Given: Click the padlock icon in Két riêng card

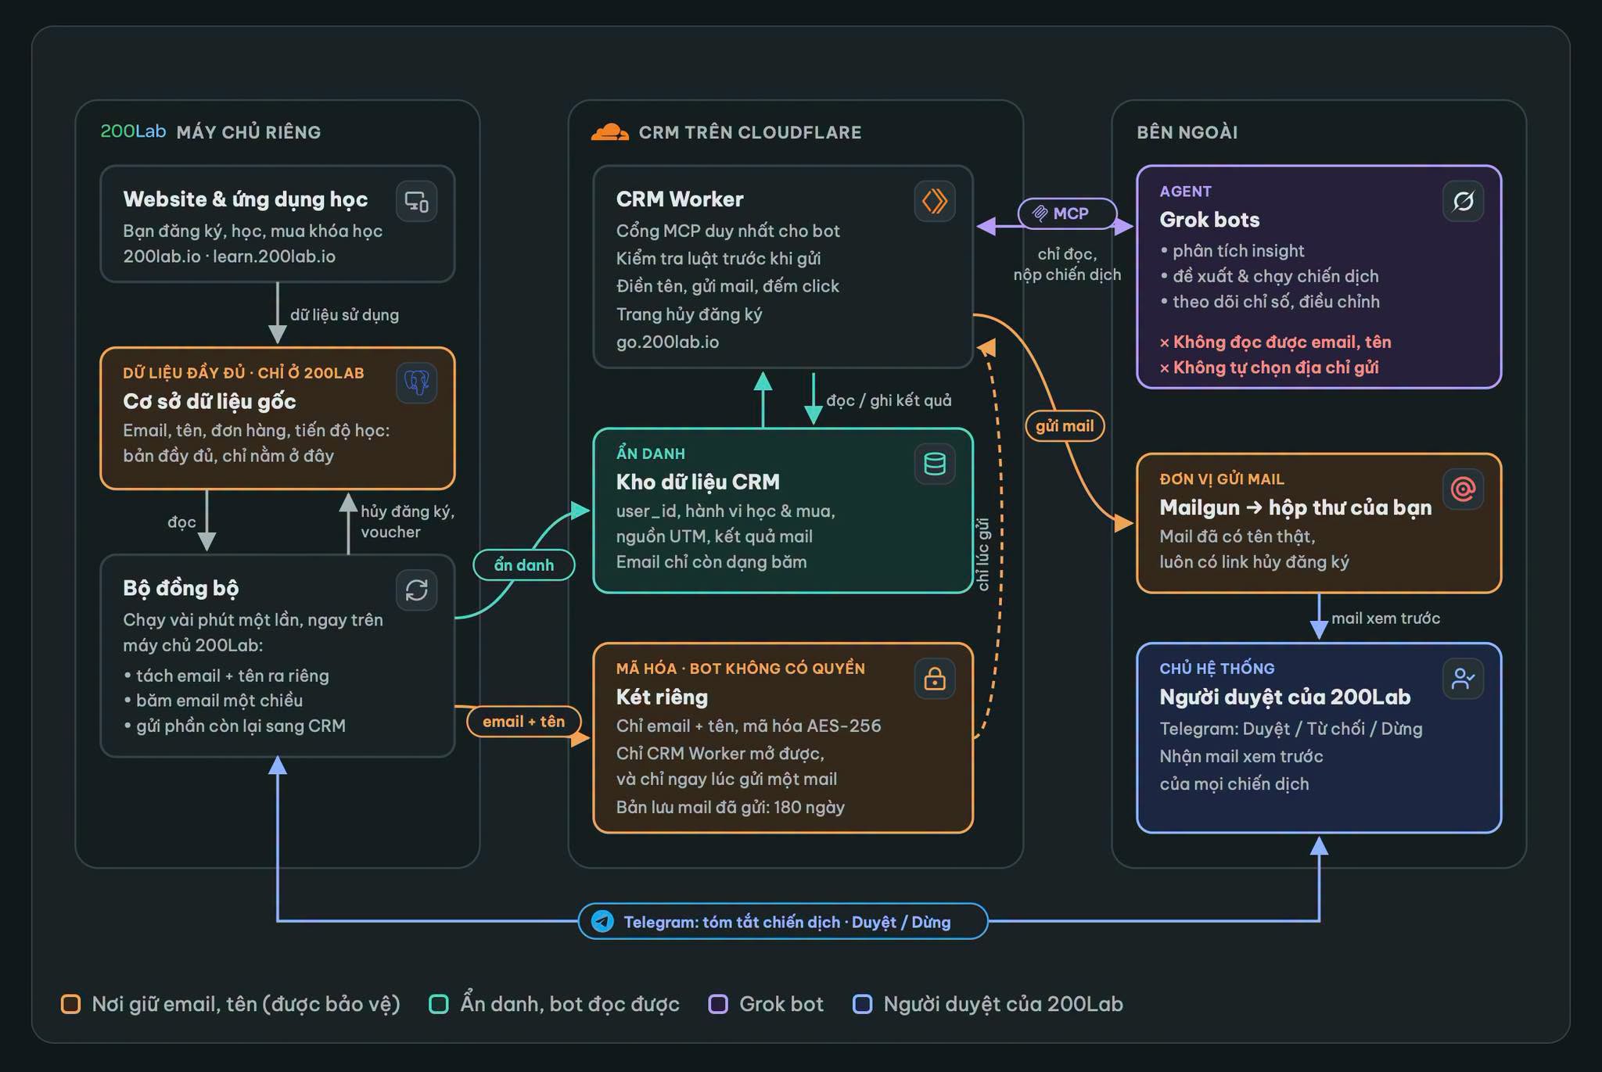Looking at the screenshot, I should point(935,679).
